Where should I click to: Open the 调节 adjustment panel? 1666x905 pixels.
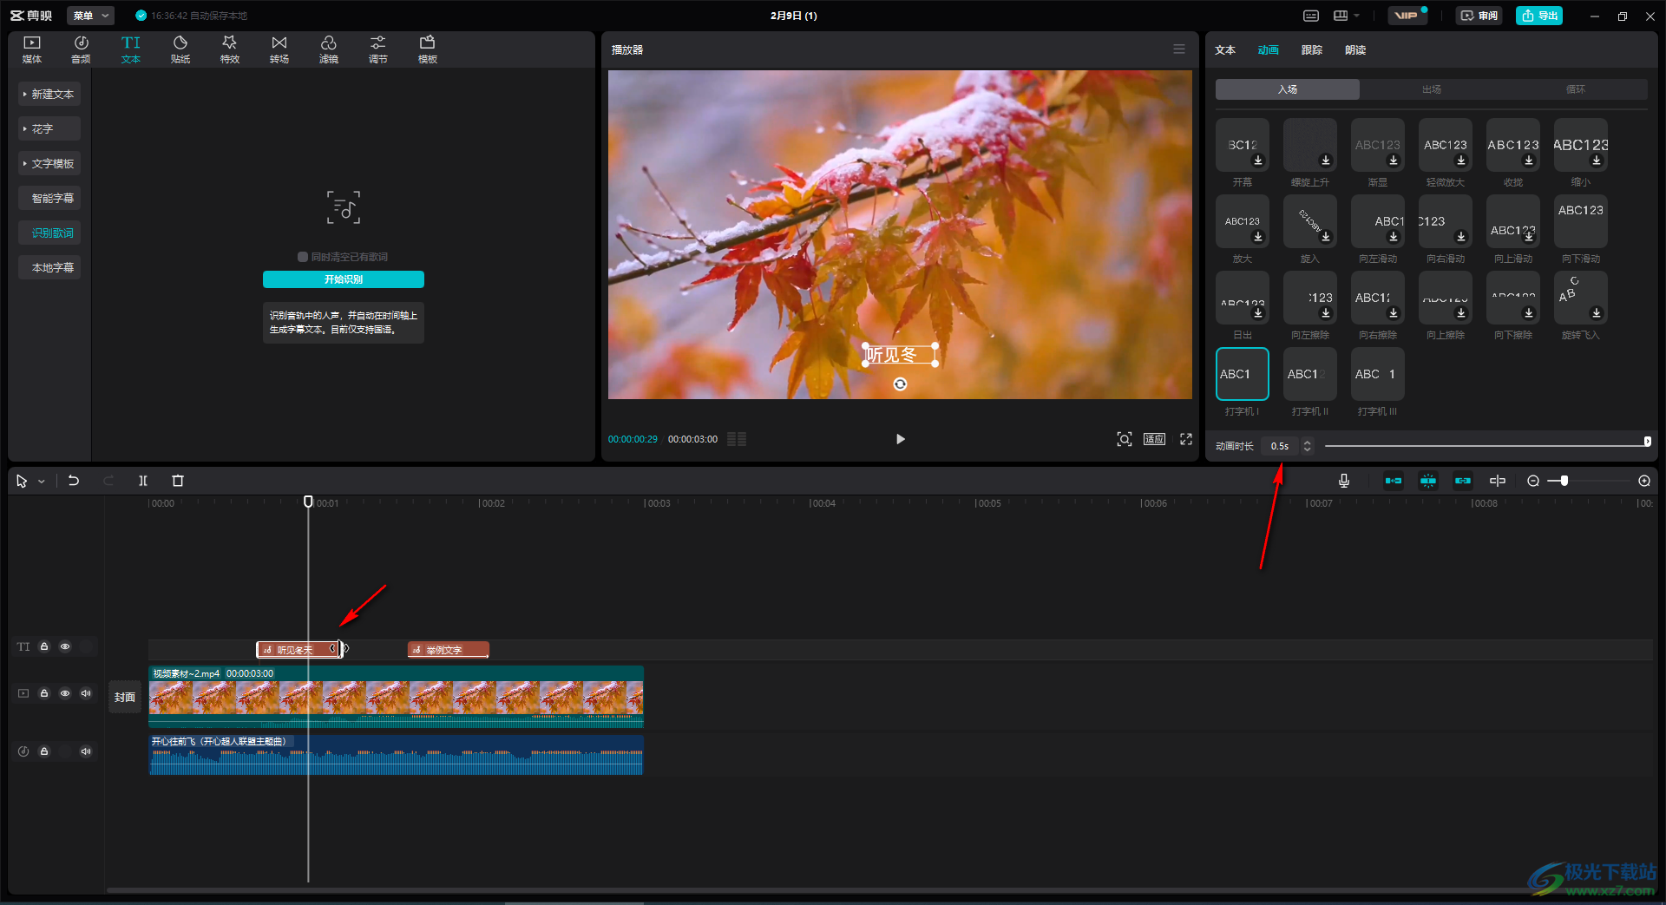pos(378,49)
